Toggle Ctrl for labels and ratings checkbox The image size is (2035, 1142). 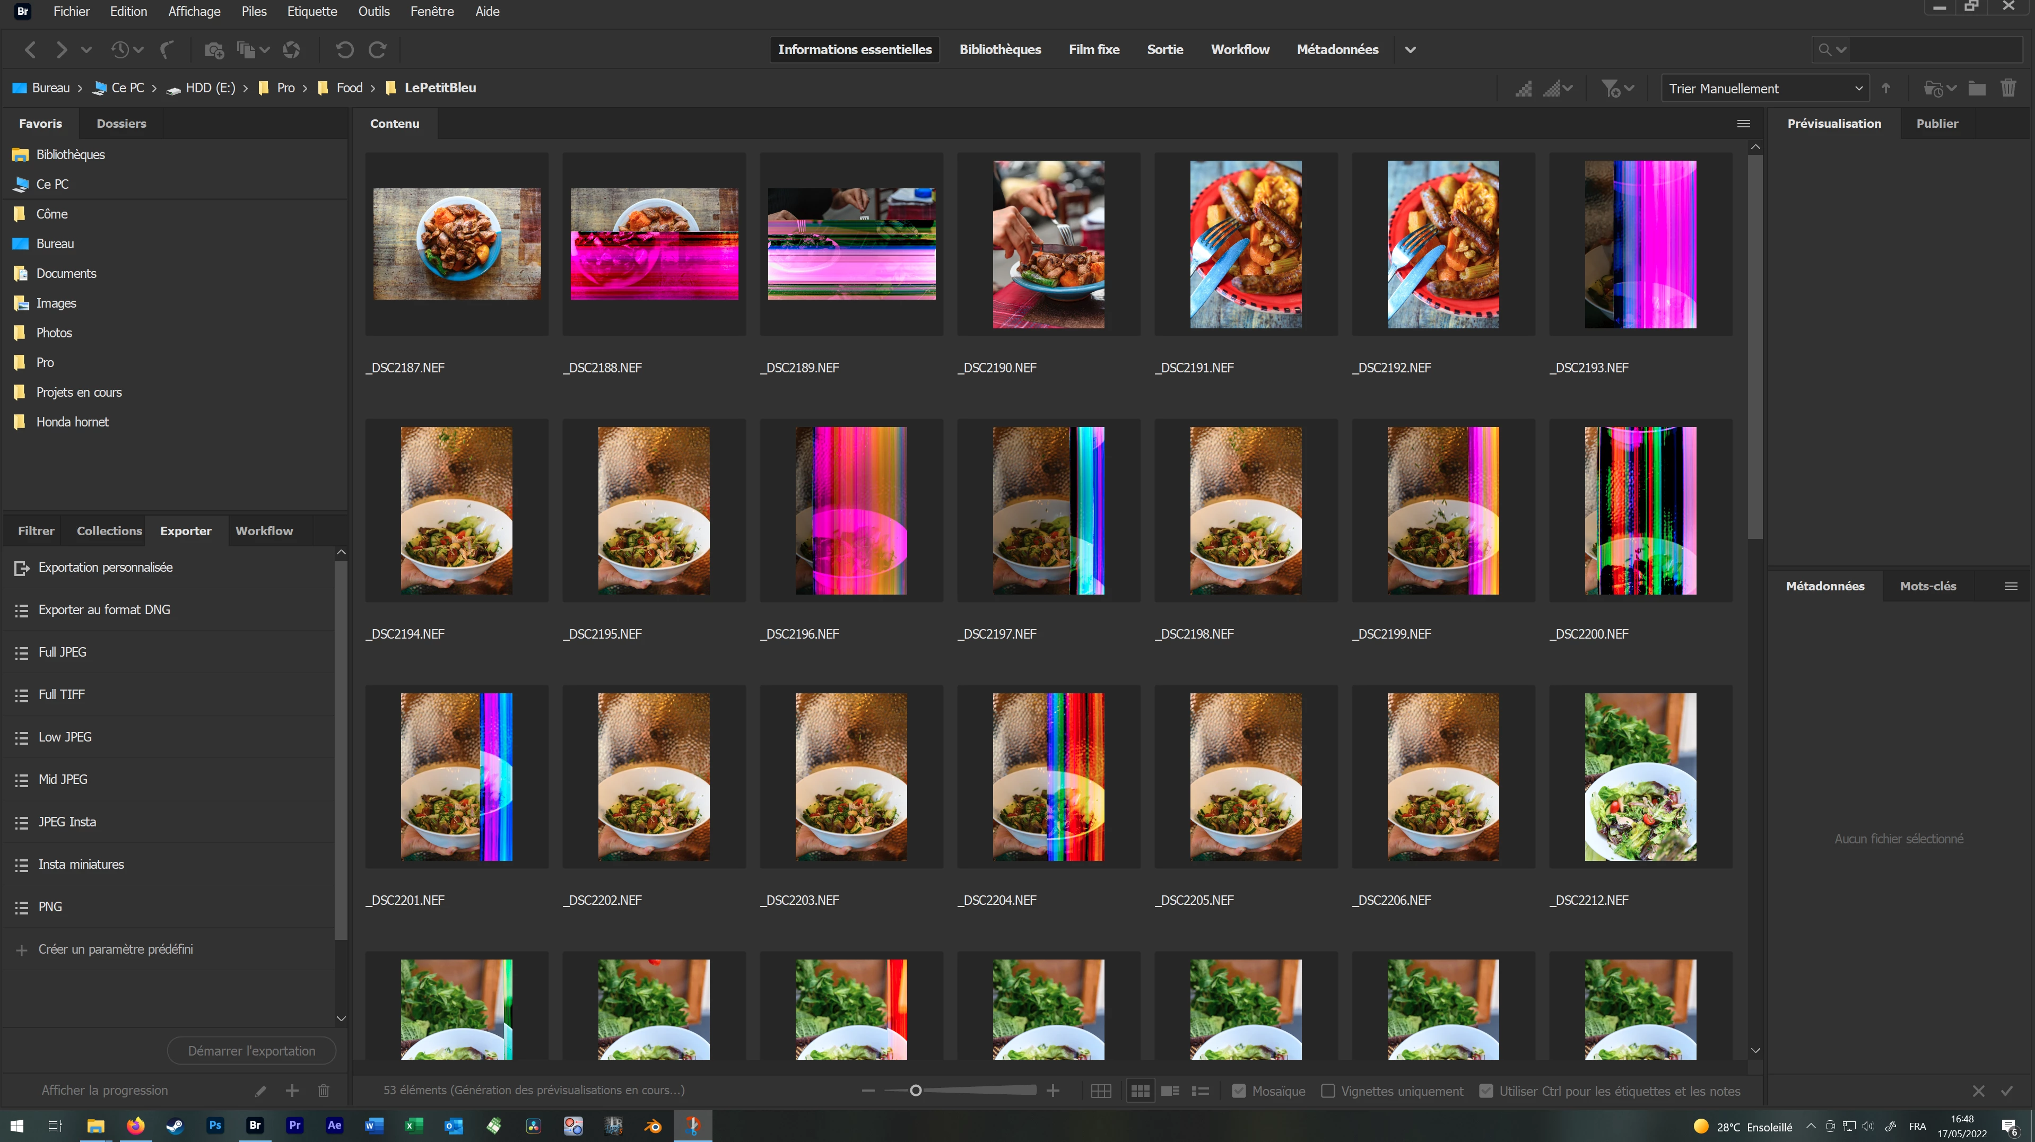click(1486, 1091)
